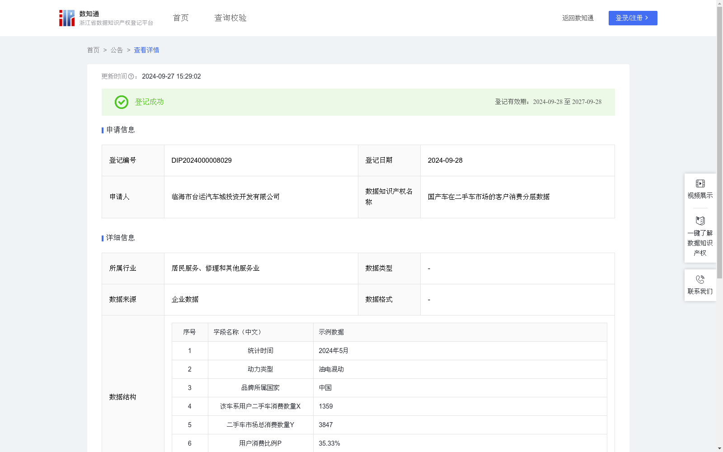Open the 视频展示 video icon

(700, 184)
